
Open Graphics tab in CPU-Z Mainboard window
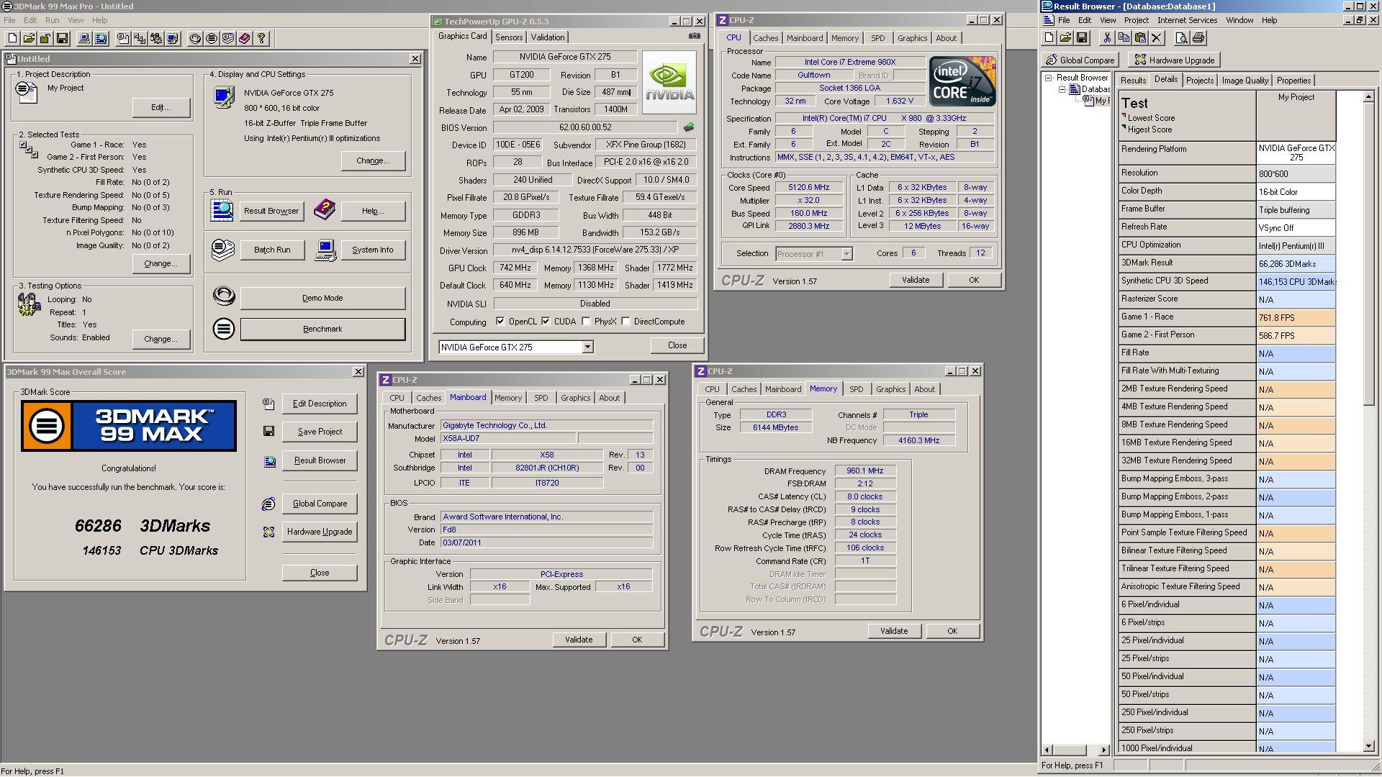click(575, 398)
